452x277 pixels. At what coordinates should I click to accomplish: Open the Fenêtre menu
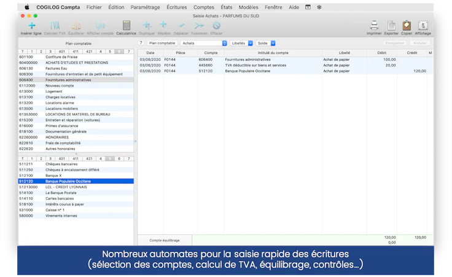tap(273, 7)
